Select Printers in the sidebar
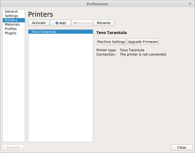 (x=14, y=20)
